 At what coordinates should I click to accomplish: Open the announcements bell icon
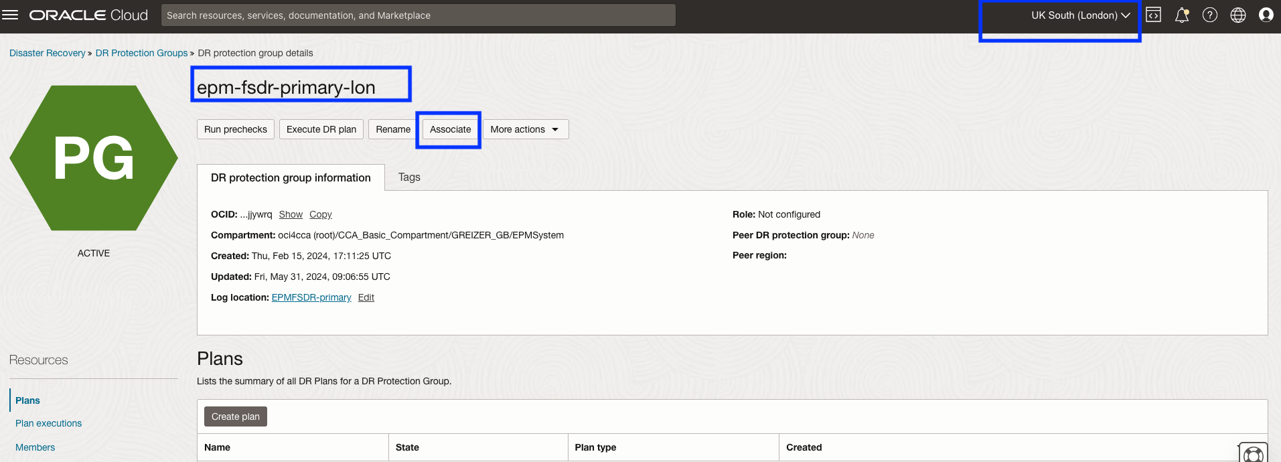point(1182,15)
